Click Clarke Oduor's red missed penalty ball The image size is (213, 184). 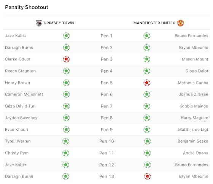tap(66, 59)
